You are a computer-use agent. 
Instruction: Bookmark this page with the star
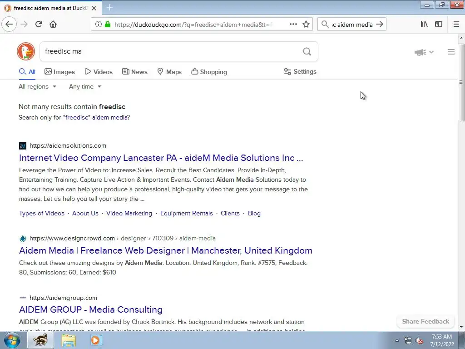coord(306,24)
